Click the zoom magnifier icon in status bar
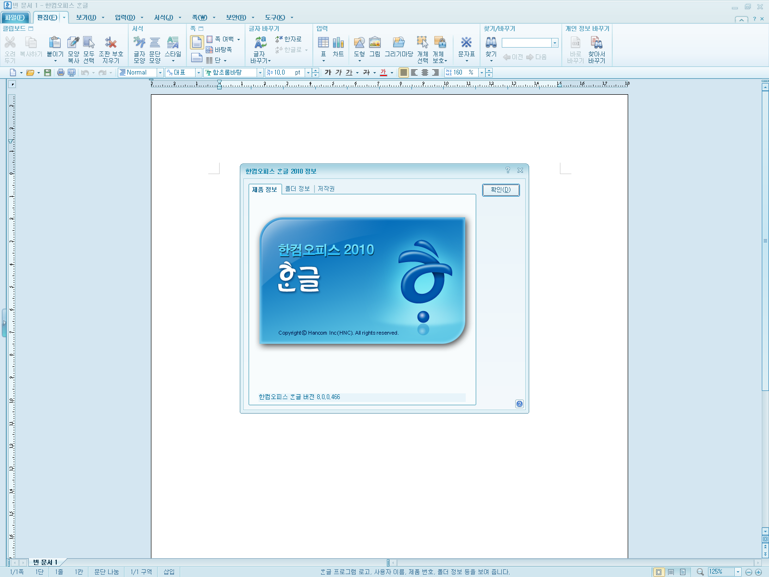The image size is (769, 577). [700, 572]
